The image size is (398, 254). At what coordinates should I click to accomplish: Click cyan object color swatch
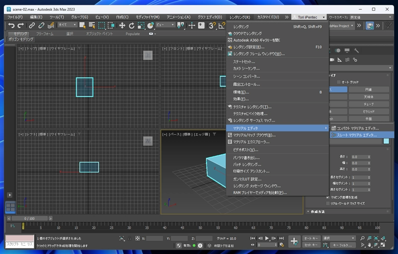tap(386, 141)
